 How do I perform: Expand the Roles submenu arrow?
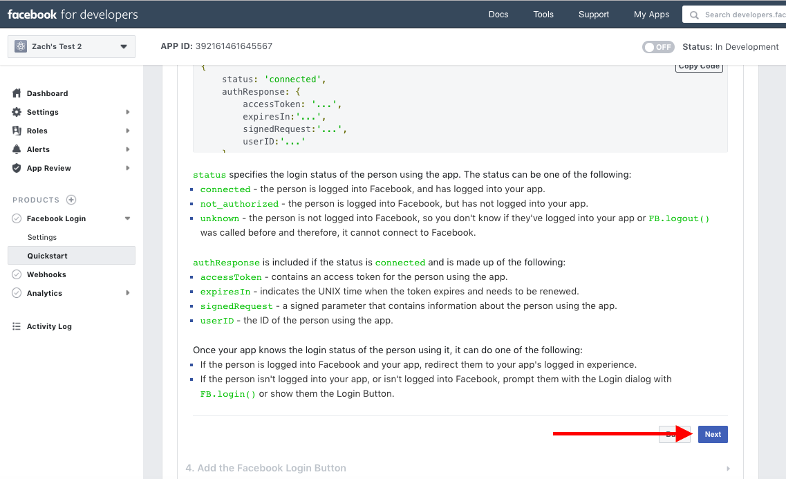(x=128, y=131)
